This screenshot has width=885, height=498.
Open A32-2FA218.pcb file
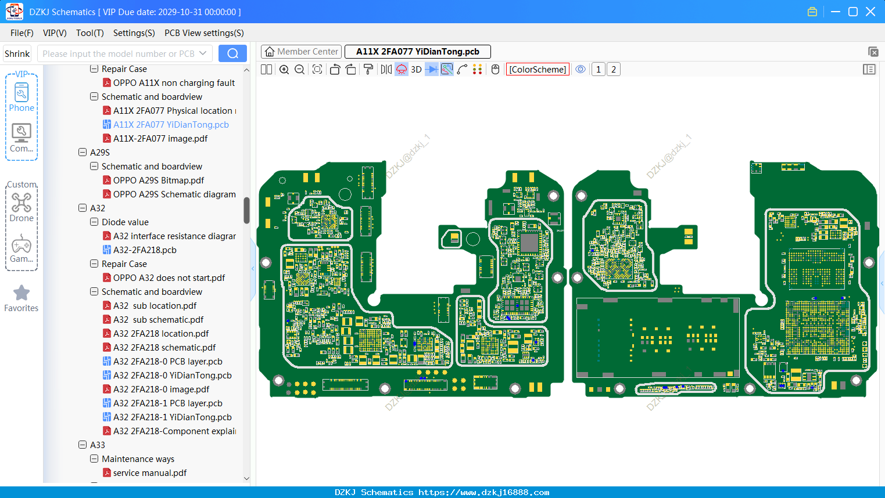click(x=145, y=250)
